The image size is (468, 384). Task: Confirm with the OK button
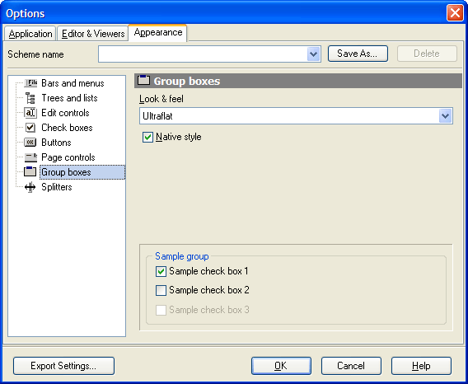(x=281, y=366)
